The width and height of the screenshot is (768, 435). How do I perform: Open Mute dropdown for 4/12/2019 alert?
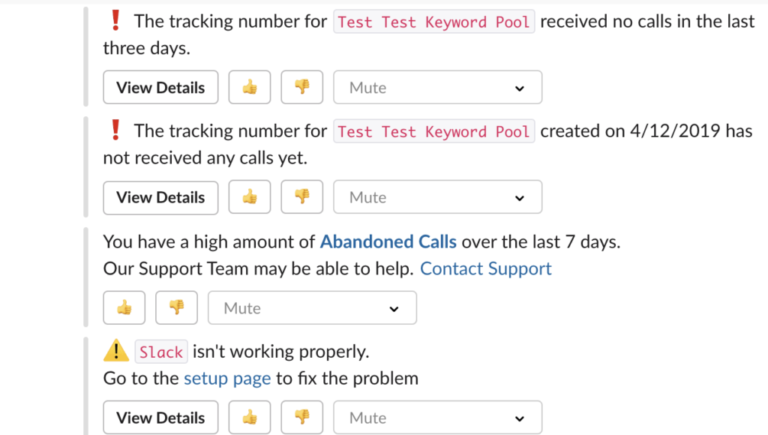pos(437,197)
